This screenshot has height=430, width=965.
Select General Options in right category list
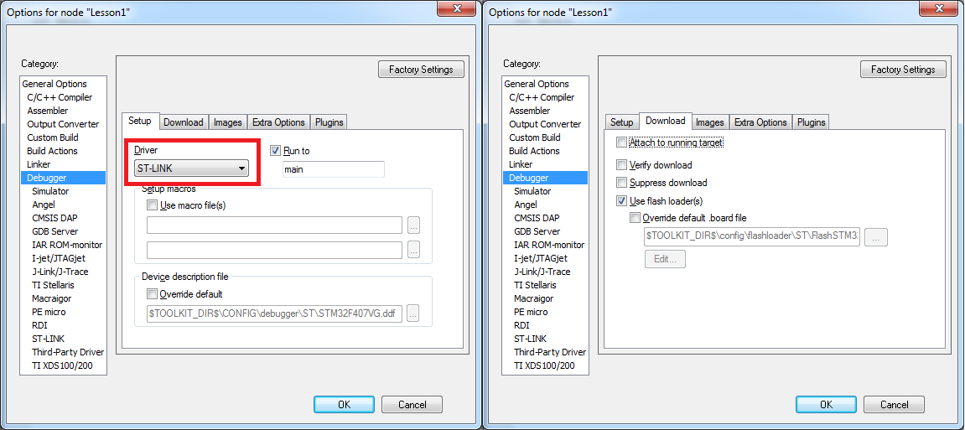pyautogui.click(x=537, y=84)
